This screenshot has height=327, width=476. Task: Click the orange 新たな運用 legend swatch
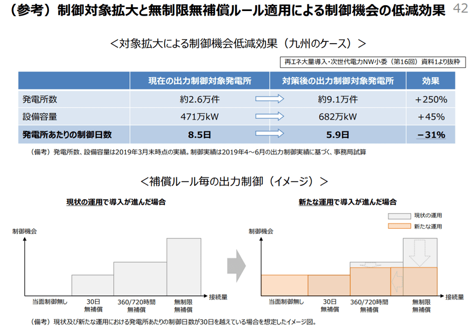[x=399, y=226]
